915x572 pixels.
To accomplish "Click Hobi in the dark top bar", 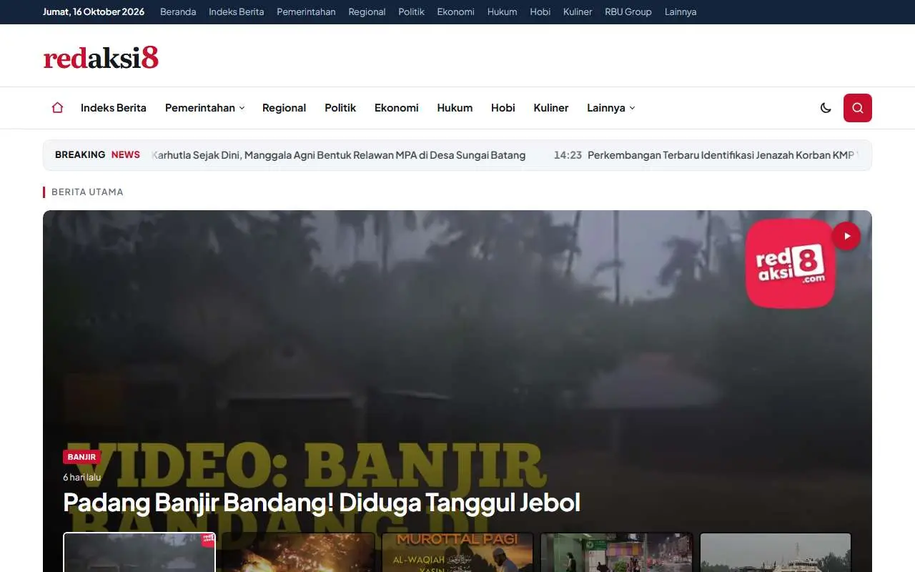I will (x=540, y=12).
